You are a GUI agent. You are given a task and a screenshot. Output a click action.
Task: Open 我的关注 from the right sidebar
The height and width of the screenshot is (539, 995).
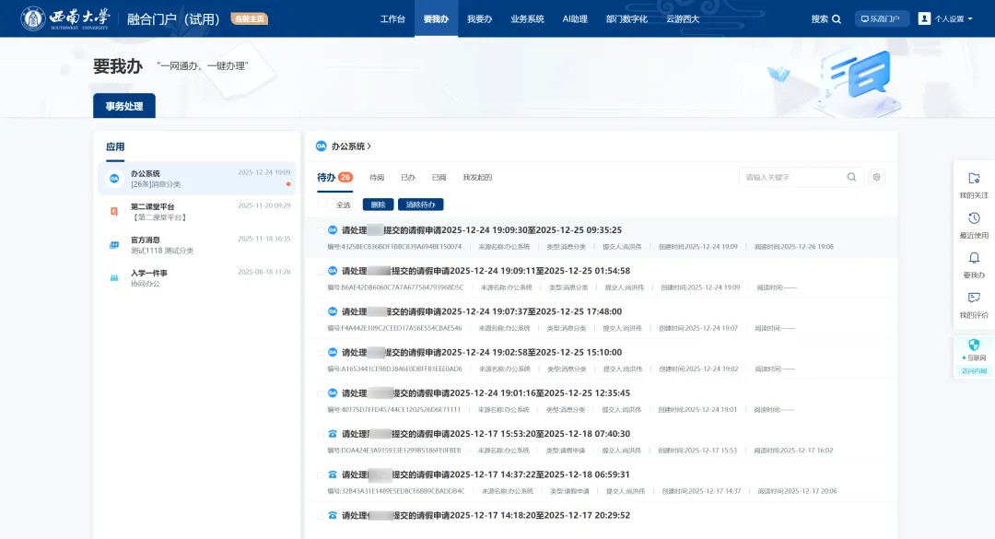pyautogui.click(x=974, y=179)
